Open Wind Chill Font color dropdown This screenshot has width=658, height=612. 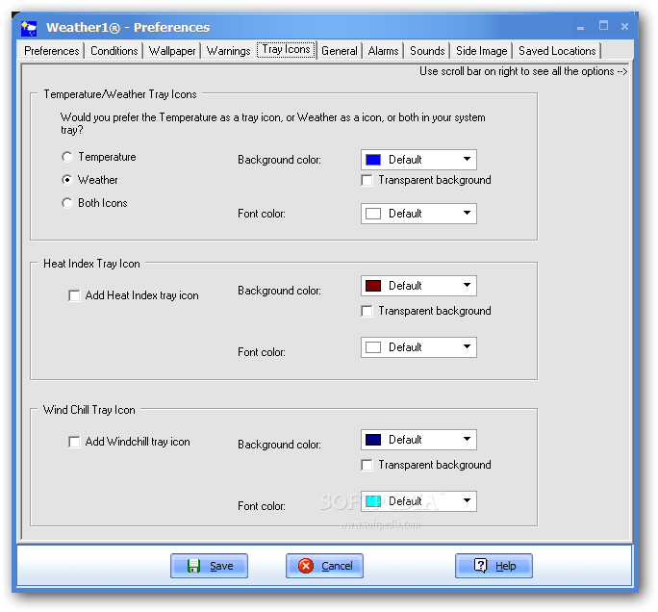(x=418, y=501)
